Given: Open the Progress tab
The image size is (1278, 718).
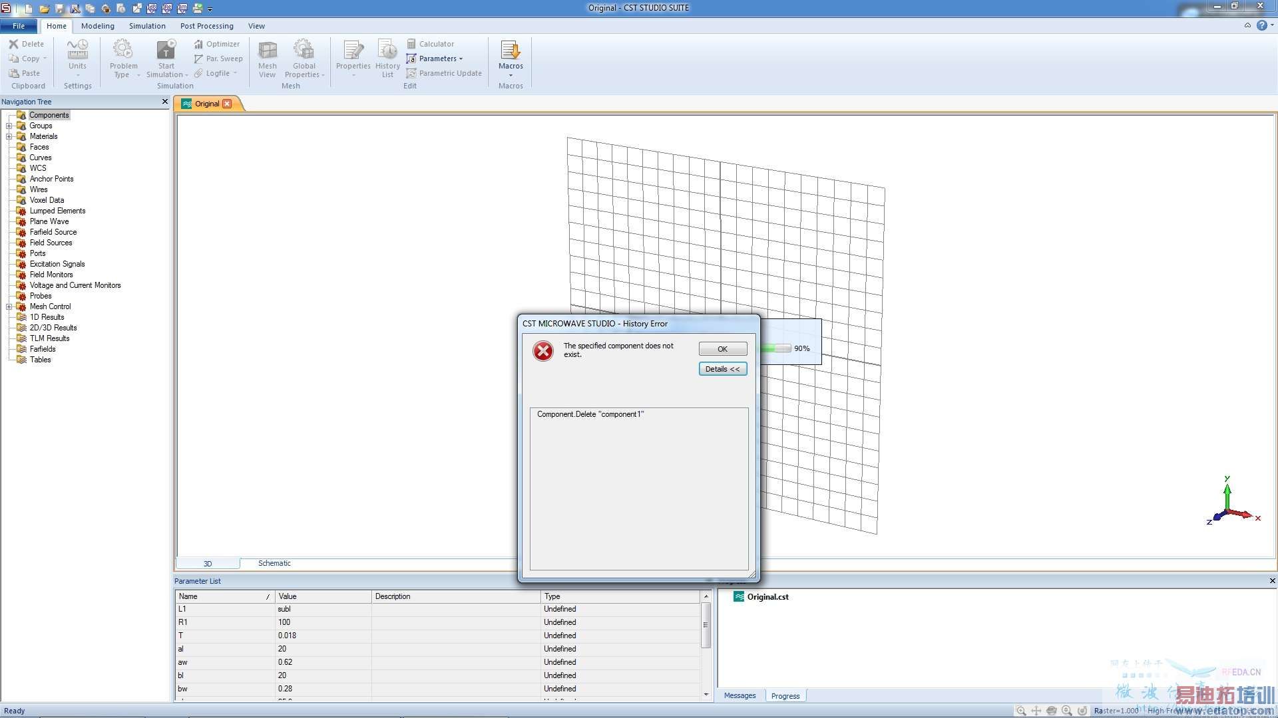Looking at the screenshot, I should (785, 696).
